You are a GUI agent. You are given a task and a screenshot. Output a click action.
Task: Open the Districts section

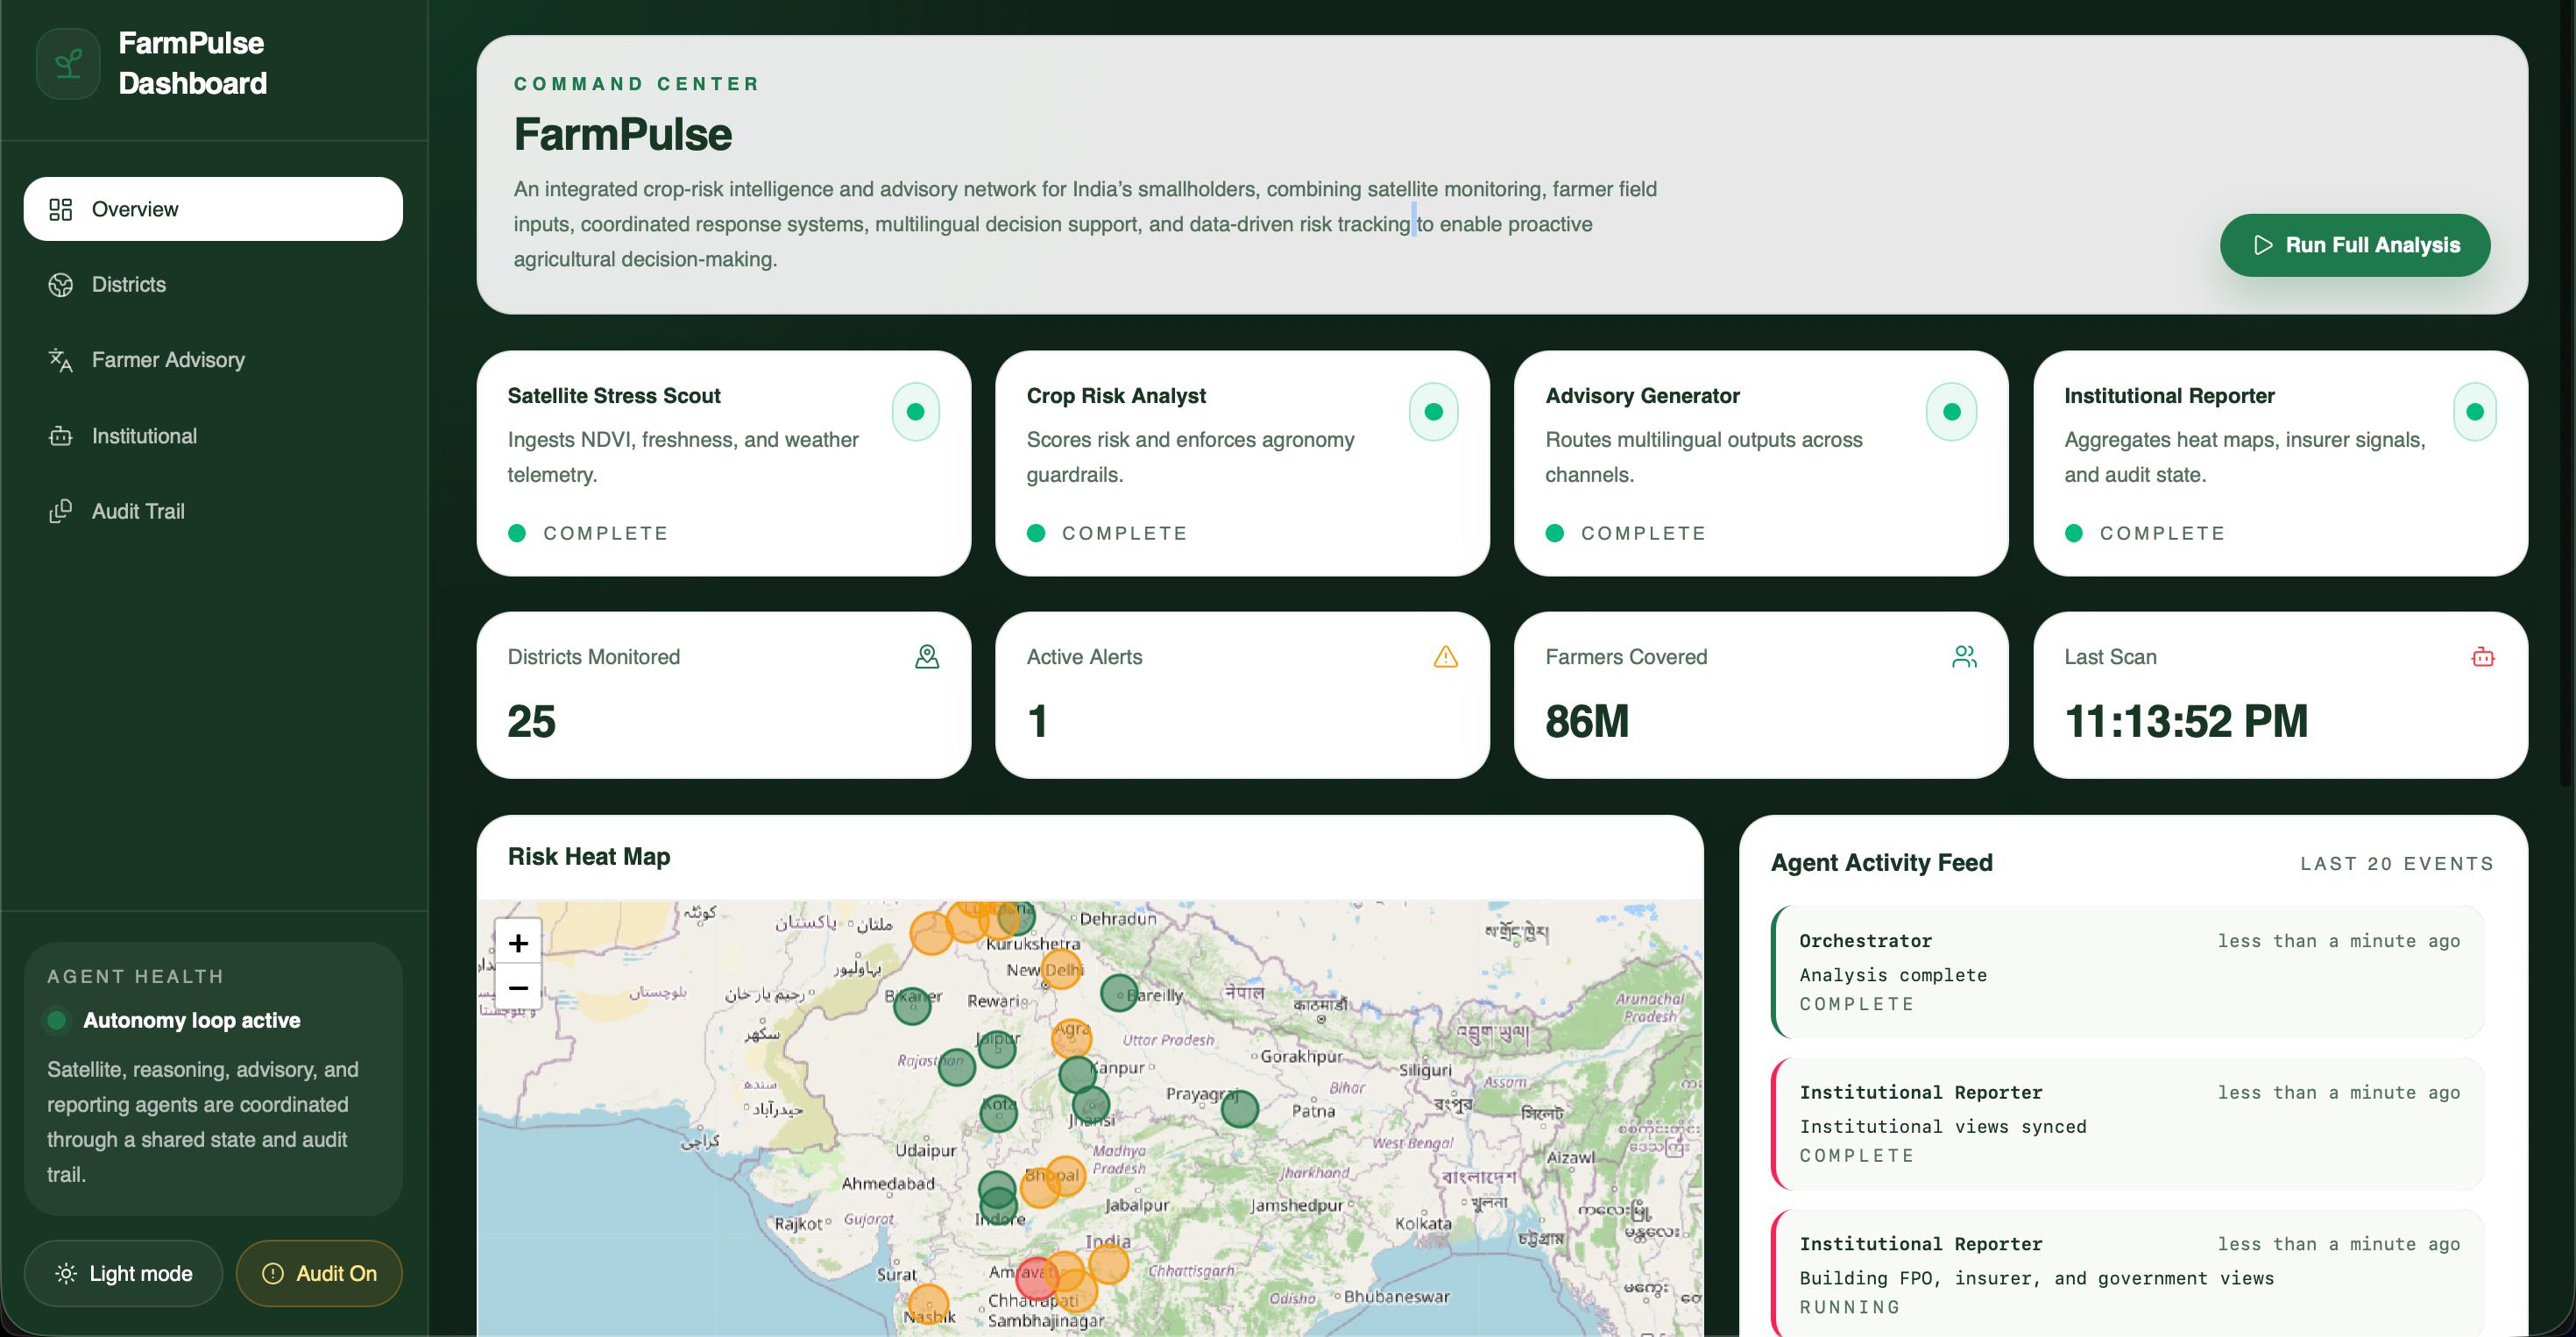(x=129, y=285)
